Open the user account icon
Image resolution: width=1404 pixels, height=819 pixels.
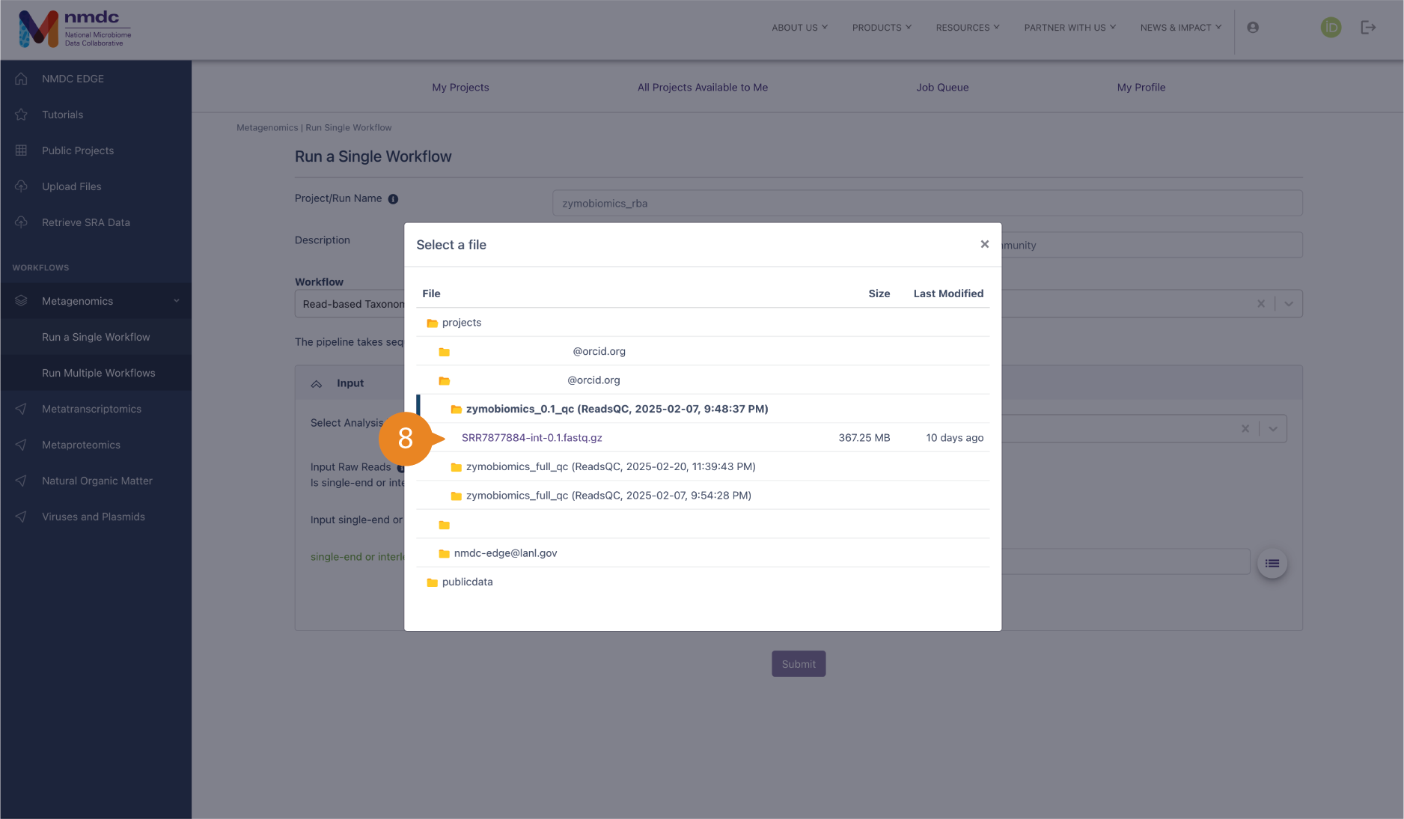[x=1253, y=28]
